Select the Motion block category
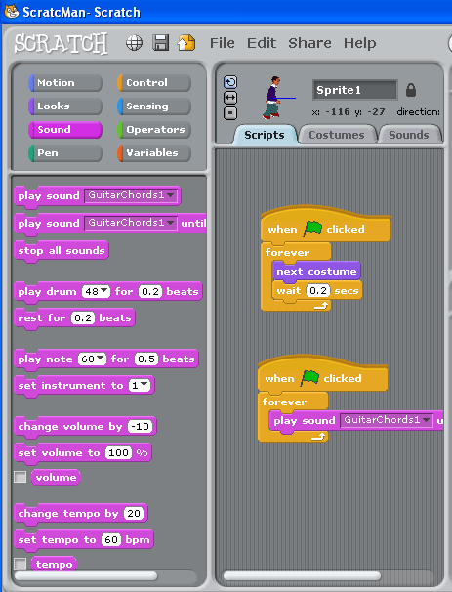 pos(65,83)
